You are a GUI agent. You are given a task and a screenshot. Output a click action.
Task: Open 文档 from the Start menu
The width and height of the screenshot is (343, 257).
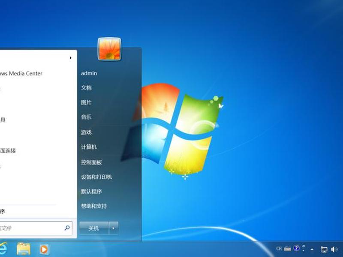click(87, 88)
